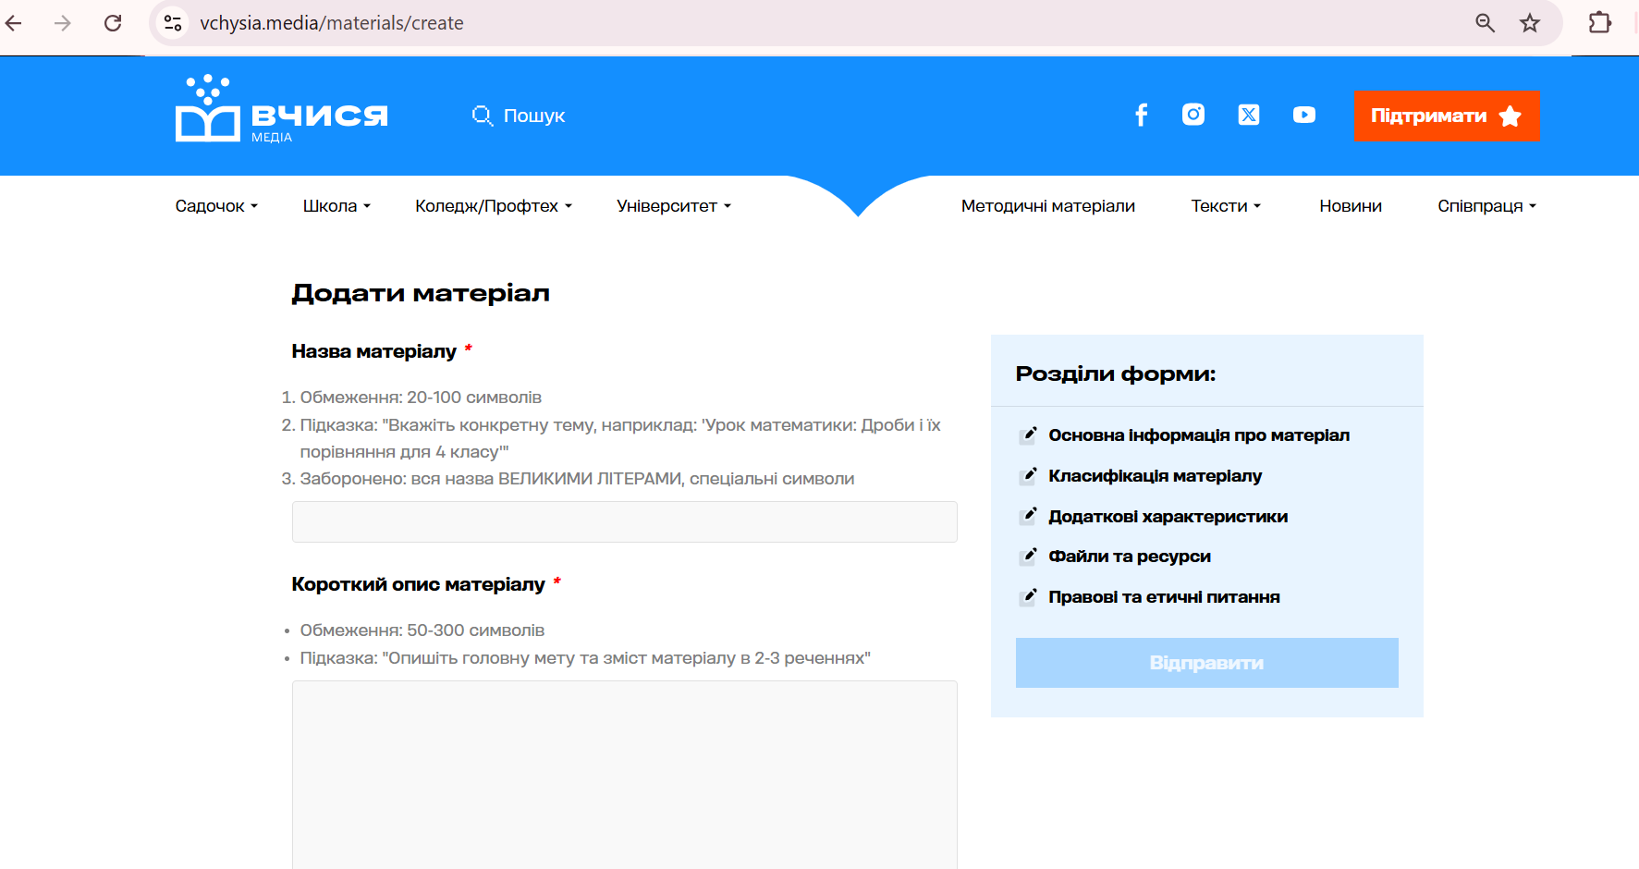Click the pencil icon beside Правові та етичні питання
Image resolution: width=1639 pixels, height=869 pixels.
pyautogui.click(x=1028, y=597)
